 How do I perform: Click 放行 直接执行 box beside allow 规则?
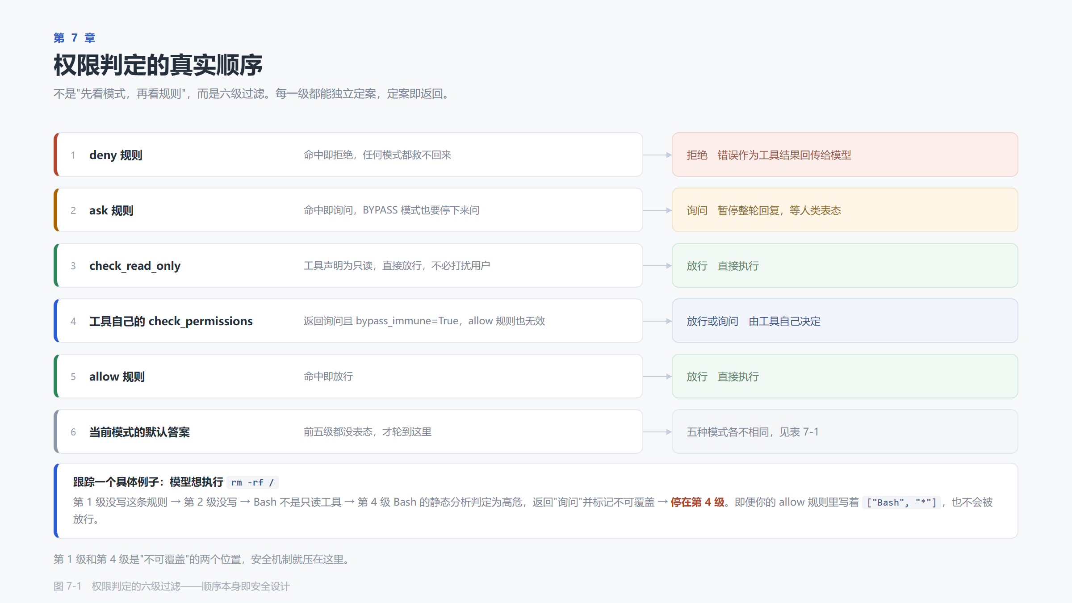[x=845, y=376]
